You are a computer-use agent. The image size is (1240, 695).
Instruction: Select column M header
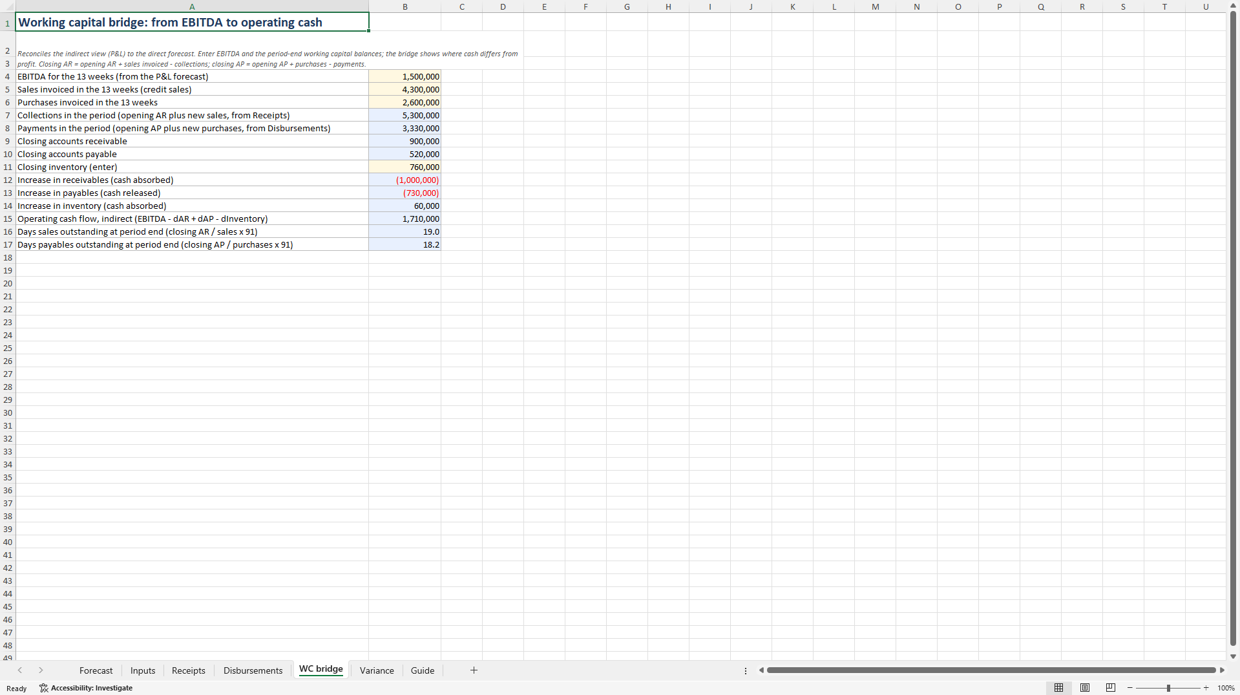pyautogui.click(x=875, y=6)
